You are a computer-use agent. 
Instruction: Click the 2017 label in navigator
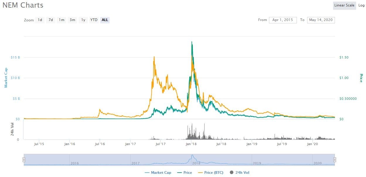[x=135, y=163]
